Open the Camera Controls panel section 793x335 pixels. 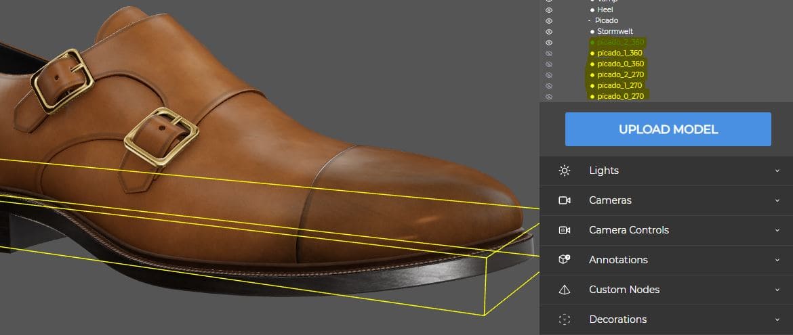coord(666,230)
